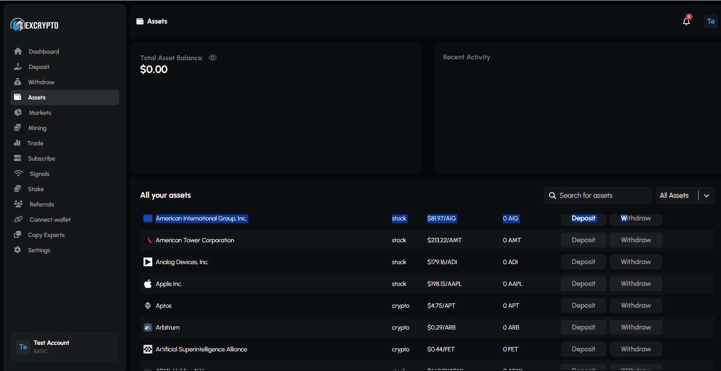Viewport: 721px width, 371px height.
Task: Go to Referrals in sidebar
Action: (x=65, y=204)
